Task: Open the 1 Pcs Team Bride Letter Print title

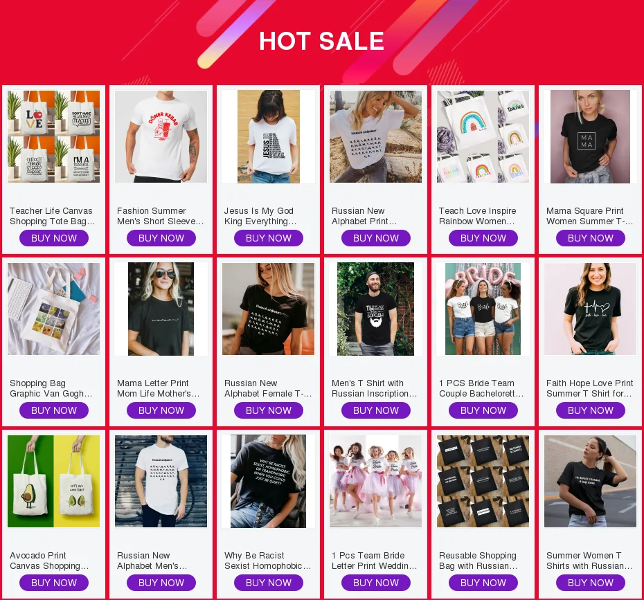Action: point(374,561)
